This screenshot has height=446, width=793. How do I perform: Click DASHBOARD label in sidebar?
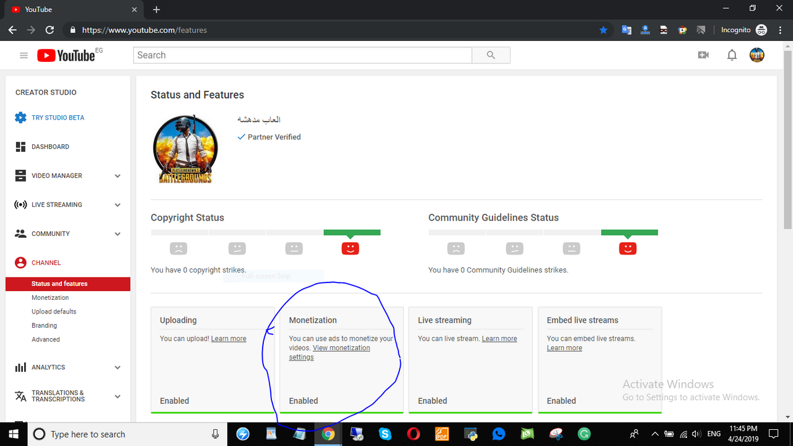tap(50, 147)
